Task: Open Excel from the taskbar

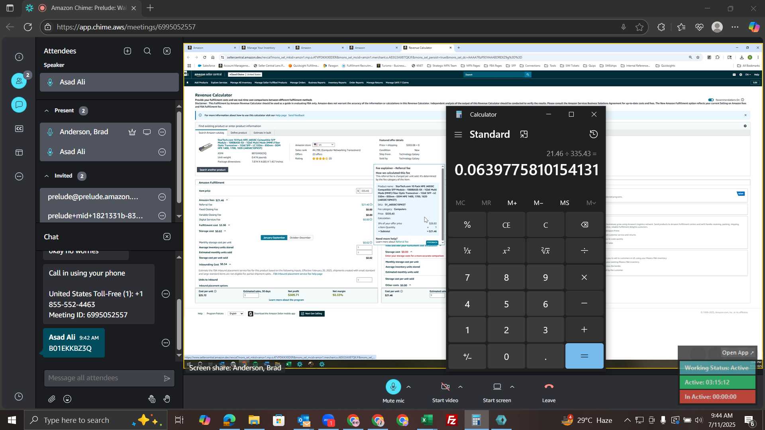Action: pyautogui.click(x=427, y=420)
